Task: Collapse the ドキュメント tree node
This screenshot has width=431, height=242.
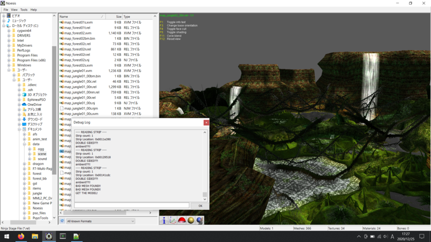Action: [19, 129]
